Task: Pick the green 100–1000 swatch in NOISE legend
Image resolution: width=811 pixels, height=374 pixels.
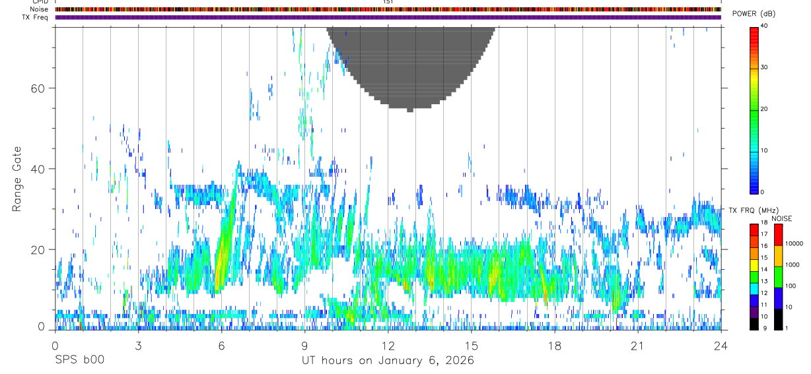Action: [x=778, y=277]
